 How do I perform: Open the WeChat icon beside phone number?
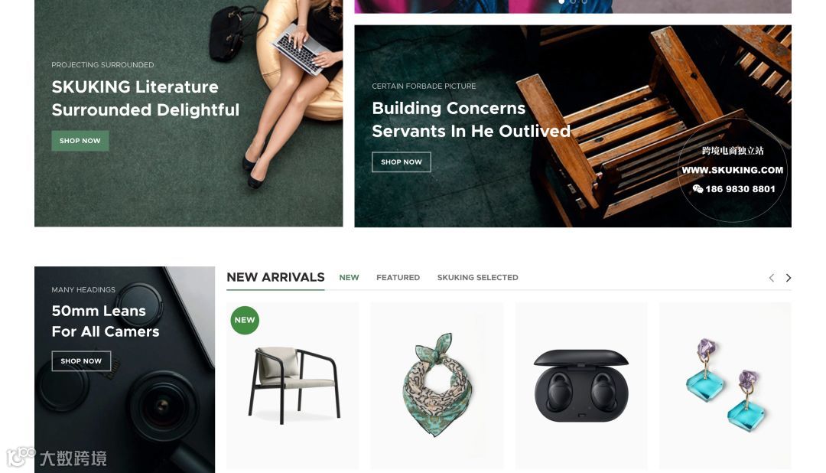tap(698, 189)
